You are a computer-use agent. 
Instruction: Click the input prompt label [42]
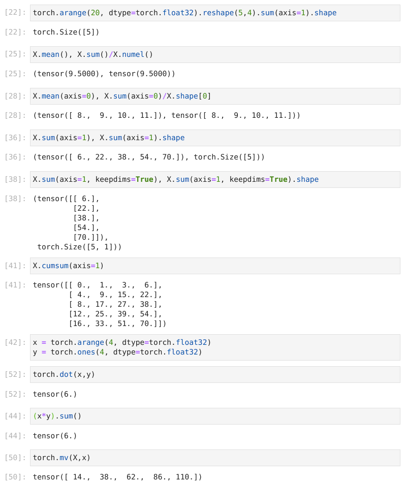[15, 343]
